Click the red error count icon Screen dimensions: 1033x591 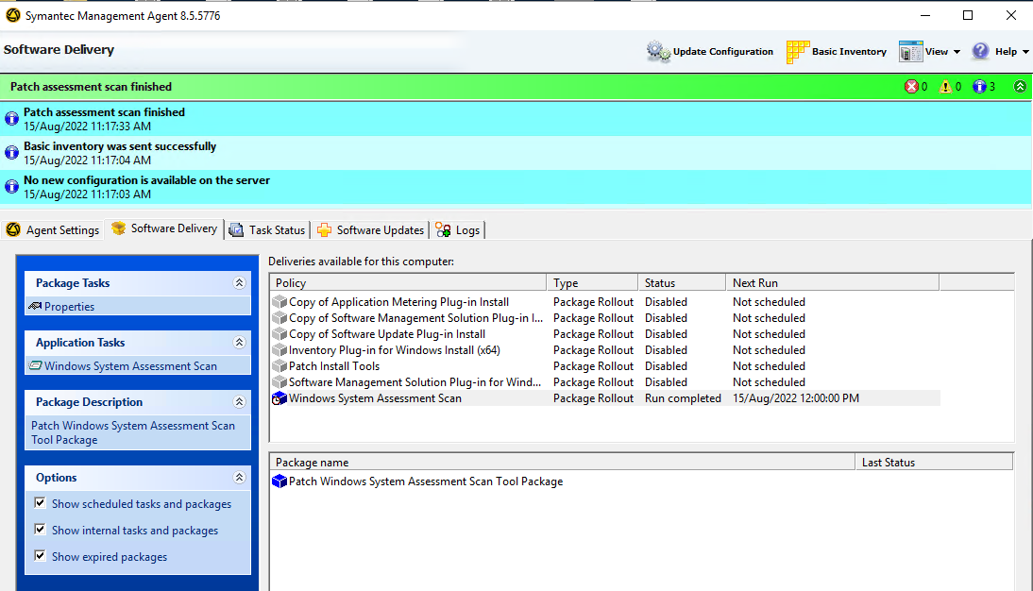tap(911, 87)
